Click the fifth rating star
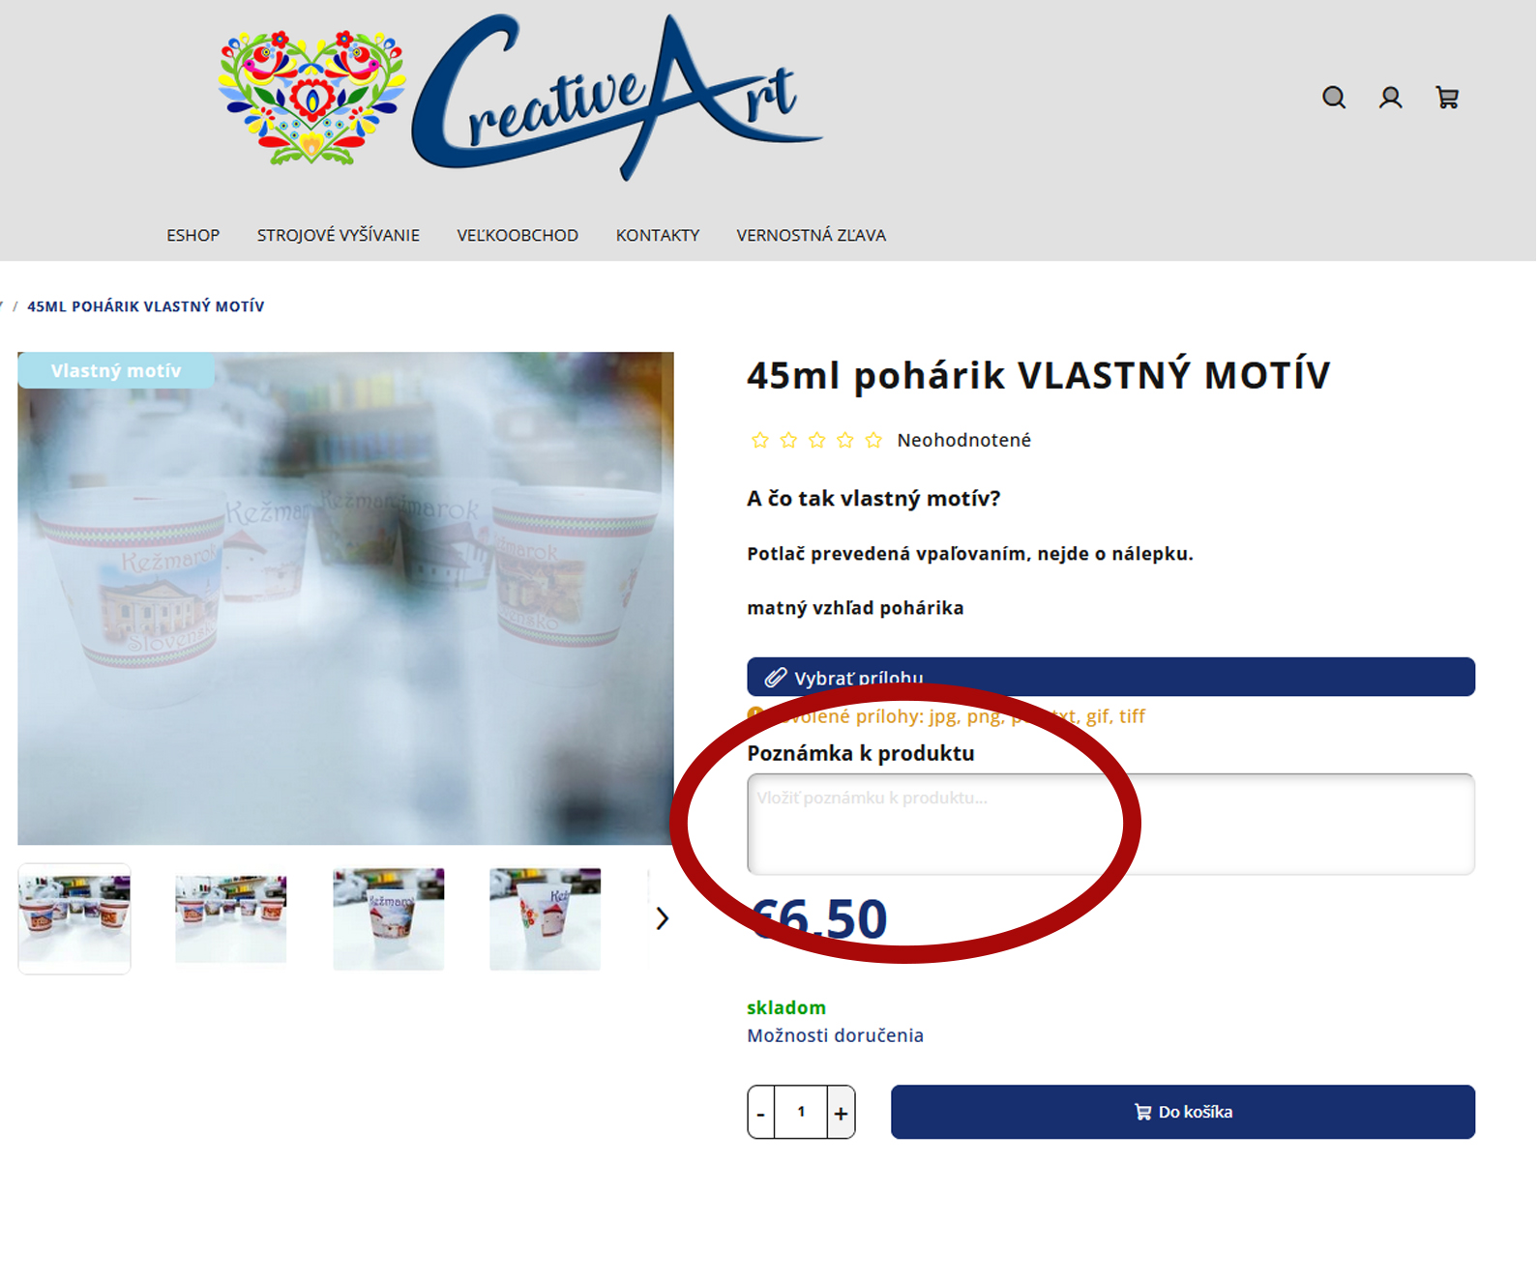The height and width of the screenshot is (1278, 1538). 873,441
